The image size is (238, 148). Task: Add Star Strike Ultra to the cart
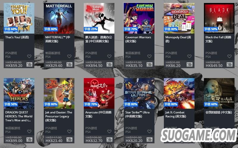point(150,140)
